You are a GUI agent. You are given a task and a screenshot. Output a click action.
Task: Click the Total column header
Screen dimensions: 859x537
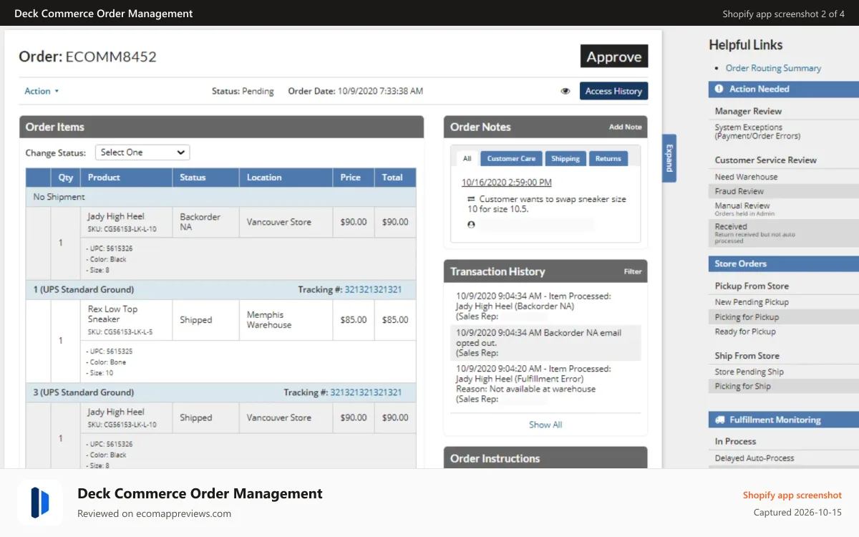click(395, 178)
